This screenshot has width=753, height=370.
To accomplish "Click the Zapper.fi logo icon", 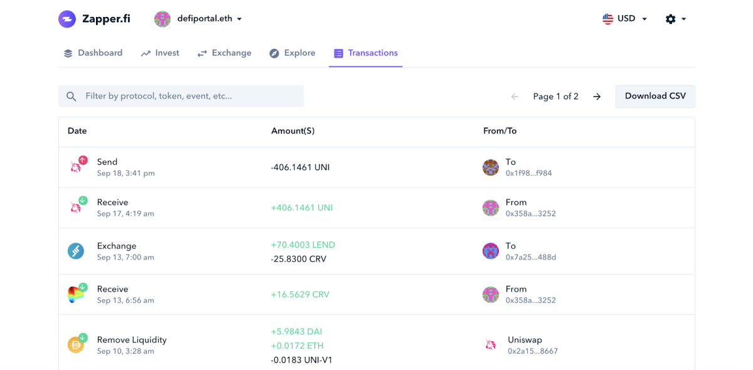I will tap(68, 19).
